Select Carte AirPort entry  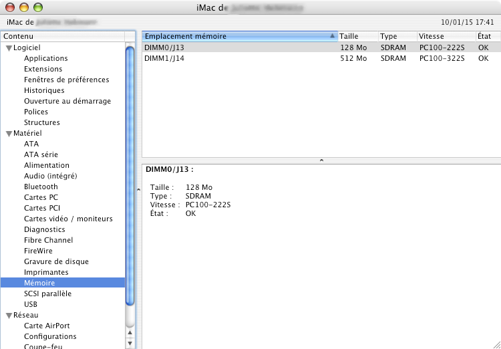[47, 326]
